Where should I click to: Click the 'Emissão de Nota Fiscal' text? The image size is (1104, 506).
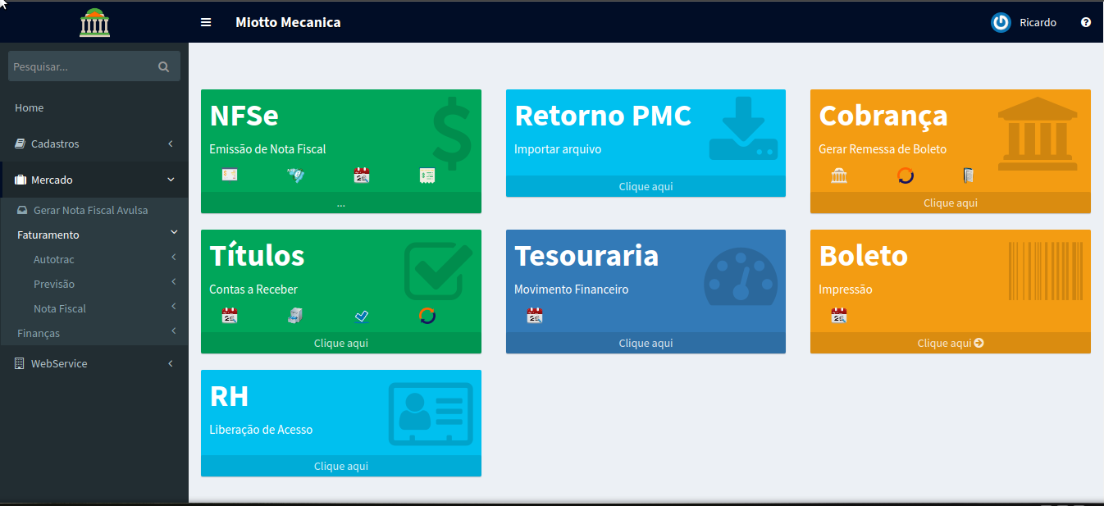(x=267, y=149)
